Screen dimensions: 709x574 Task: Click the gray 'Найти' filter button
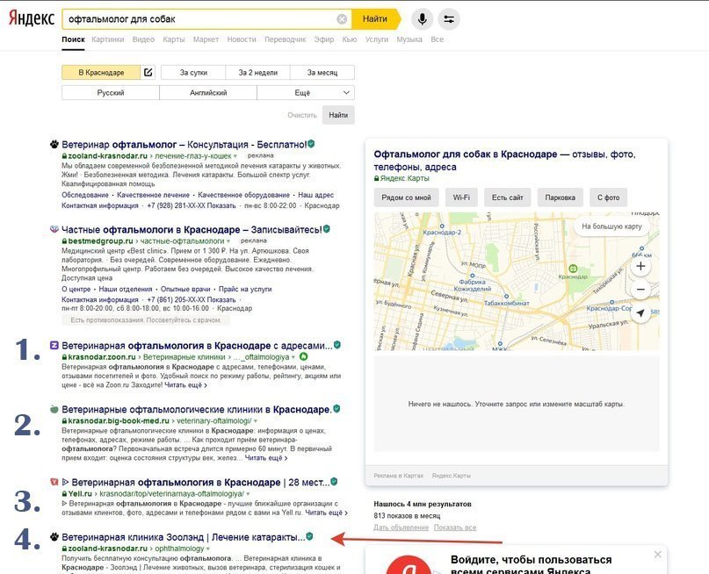[338, 115]
